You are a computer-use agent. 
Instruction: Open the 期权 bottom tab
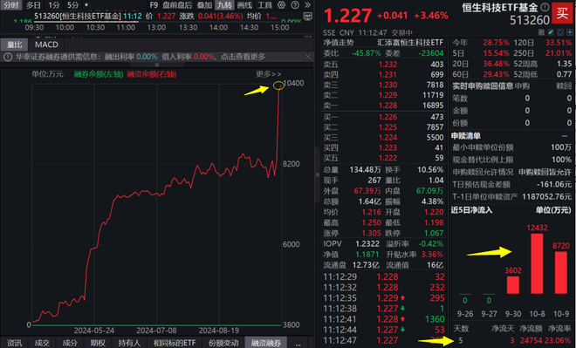(x=98, y=343)
